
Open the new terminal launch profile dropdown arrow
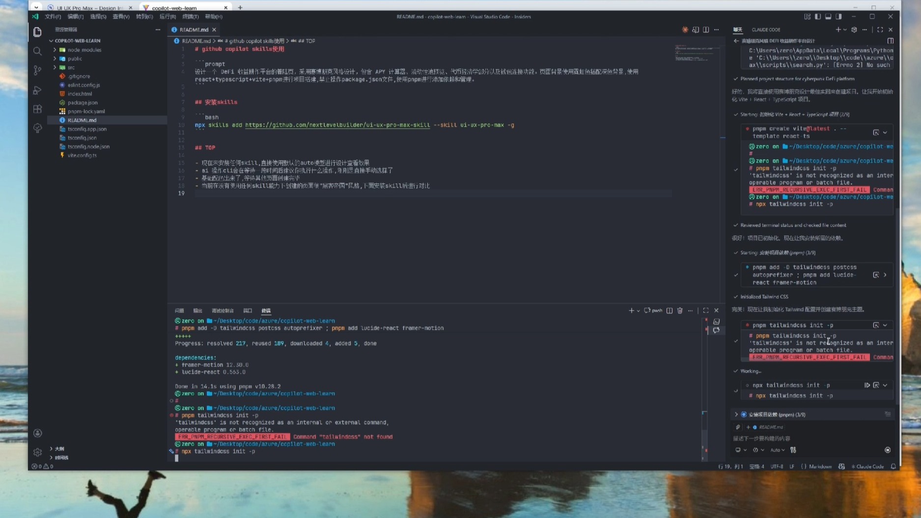click(x=638, y=311)
